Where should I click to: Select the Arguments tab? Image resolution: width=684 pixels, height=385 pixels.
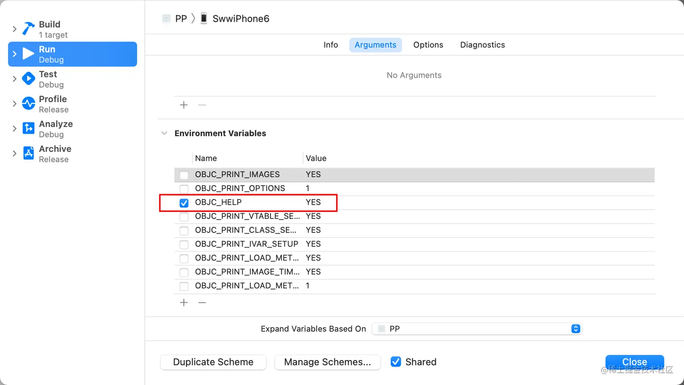375,45
